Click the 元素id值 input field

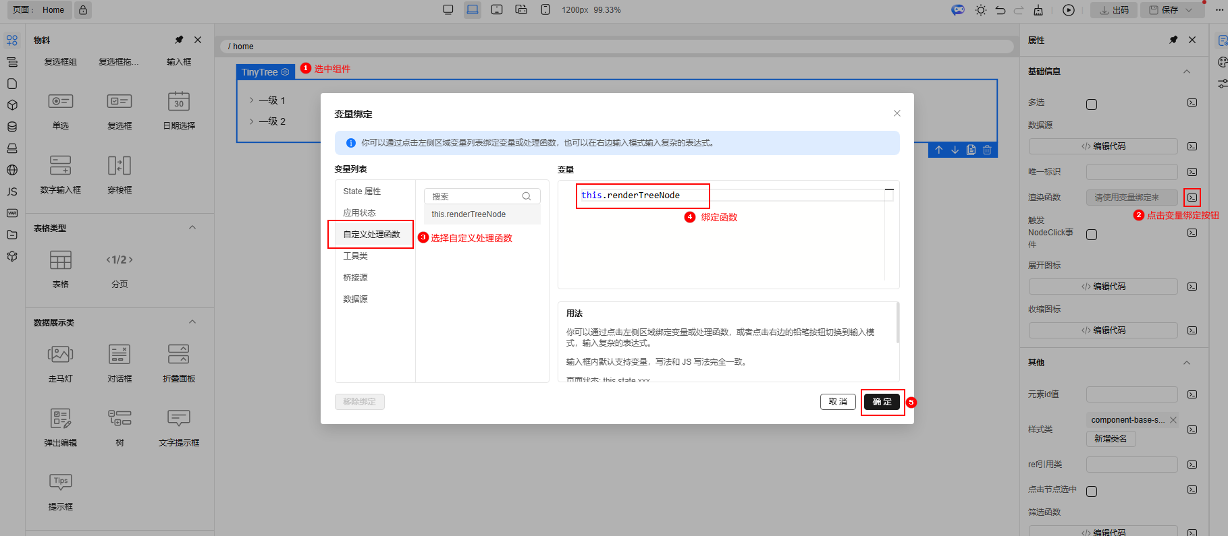(1131, 394)
